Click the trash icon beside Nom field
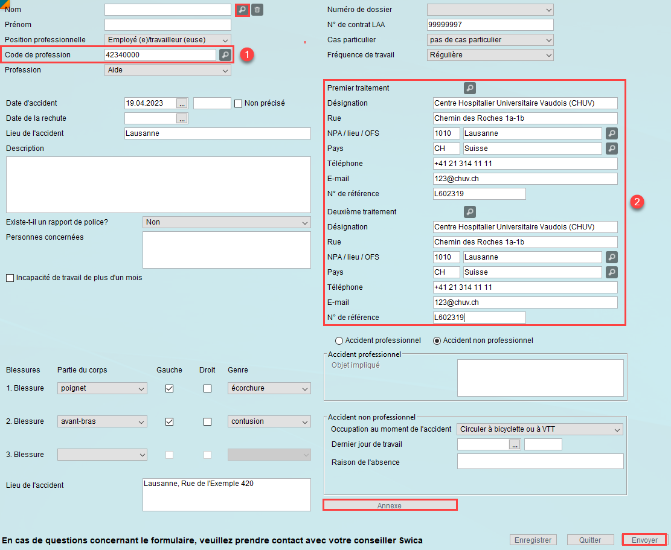This screenshot has height=550, width=671. (257, 10)
